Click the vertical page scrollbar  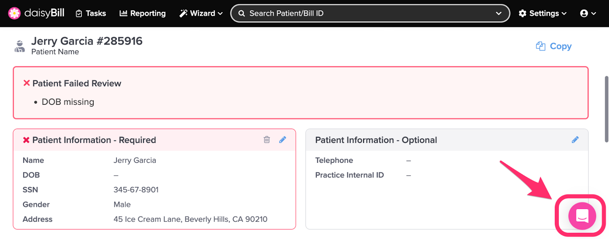click(606, 109)
